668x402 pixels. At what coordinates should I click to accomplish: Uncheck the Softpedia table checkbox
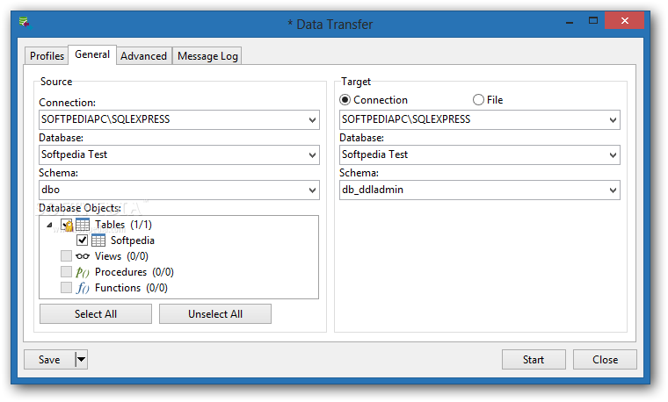(83, 240)
